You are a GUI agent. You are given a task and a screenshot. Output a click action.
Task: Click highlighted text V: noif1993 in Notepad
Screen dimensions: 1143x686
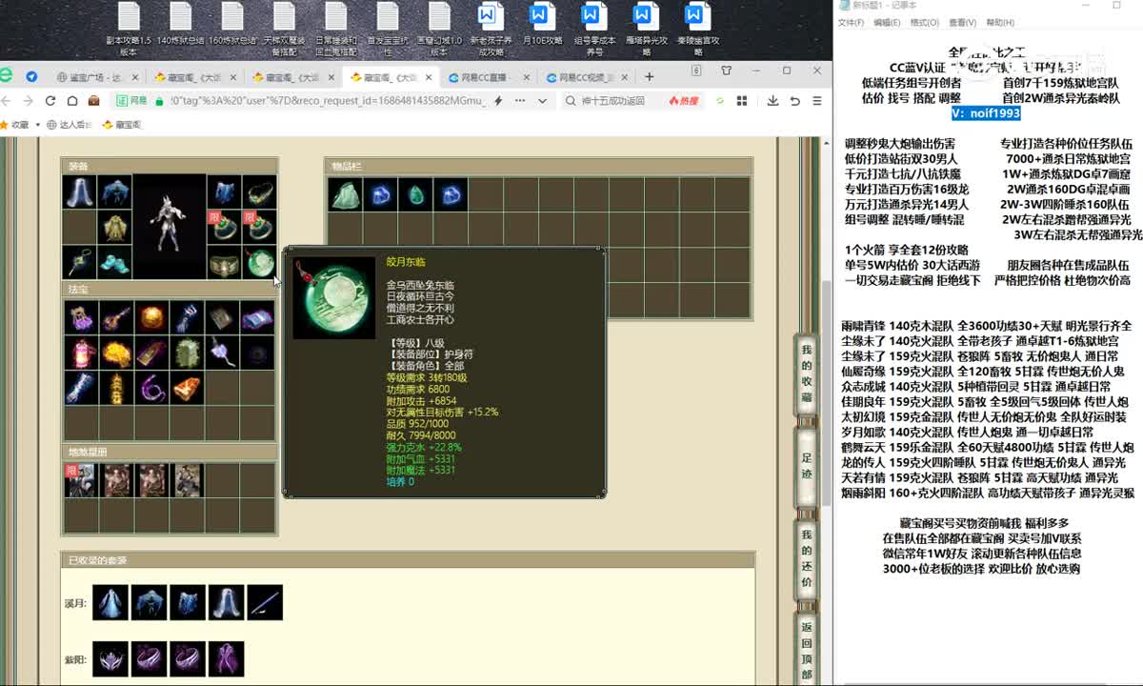click(x=986, y=113)
